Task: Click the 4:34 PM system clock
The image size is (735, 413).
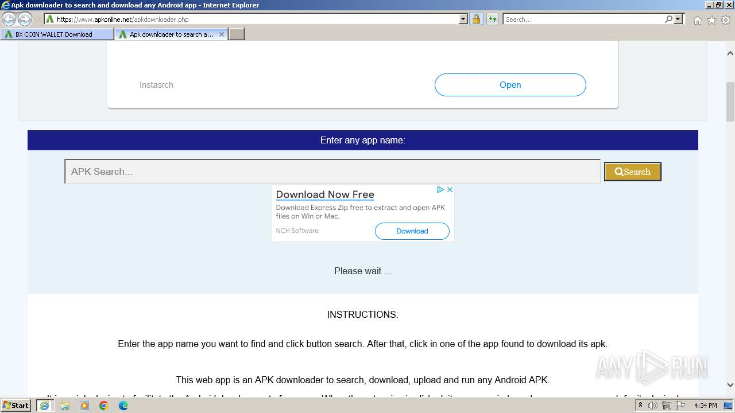Action: coord(705,406)
